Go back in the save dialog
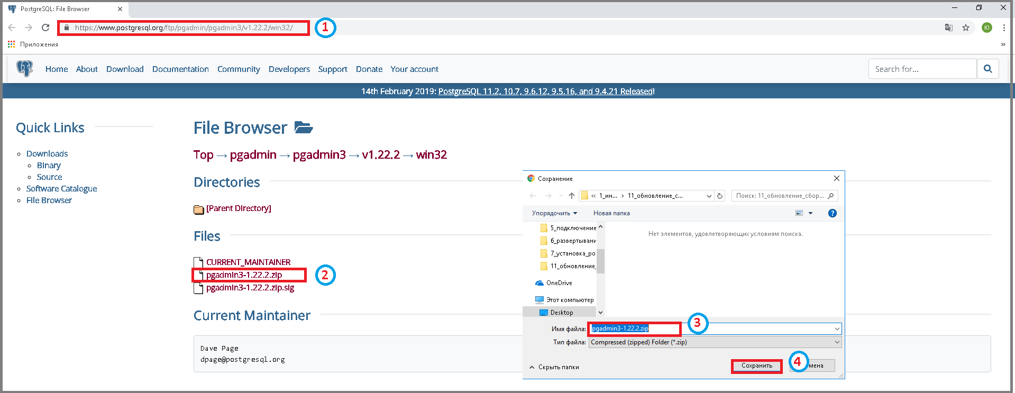Screen dimensions: 1015x393 [x=533, y=196]
